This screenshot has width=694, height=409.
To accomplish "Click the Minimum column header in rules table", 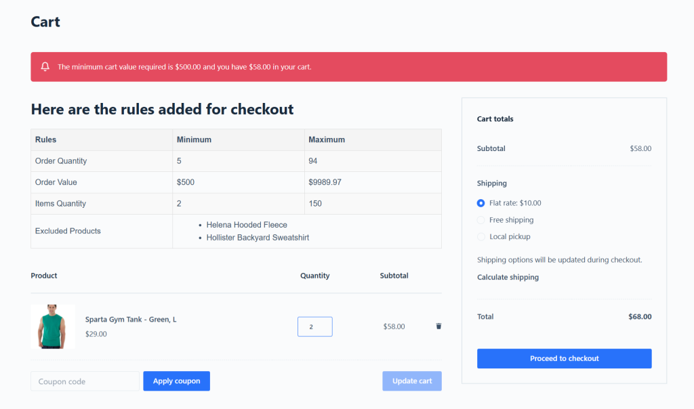I will pyautogui.click(x=194, y=139).
